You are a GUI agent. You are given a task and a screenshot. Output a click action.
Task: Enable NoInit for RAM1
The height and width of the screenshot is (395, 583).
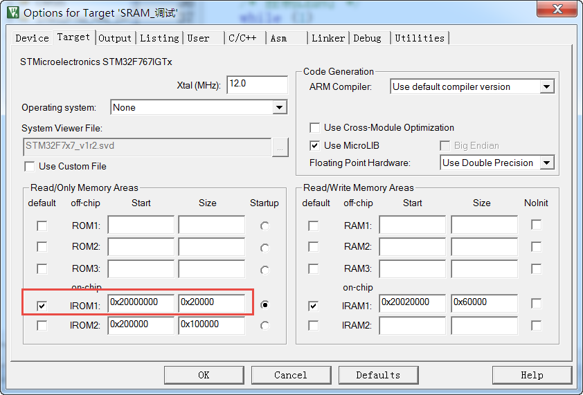click(x=536, y=224)
